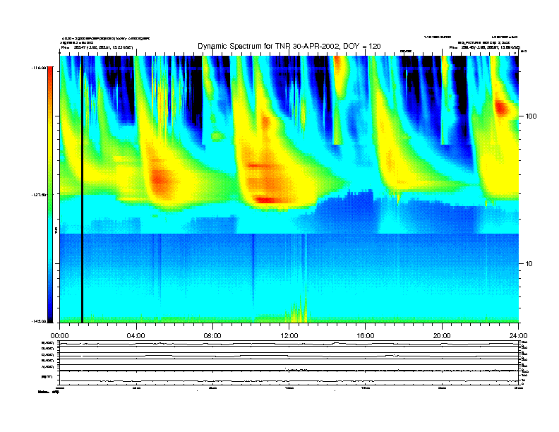Click the red hot spot near 23:00
This screenshot has width=559, height=432.
click(x=502, y=107)
